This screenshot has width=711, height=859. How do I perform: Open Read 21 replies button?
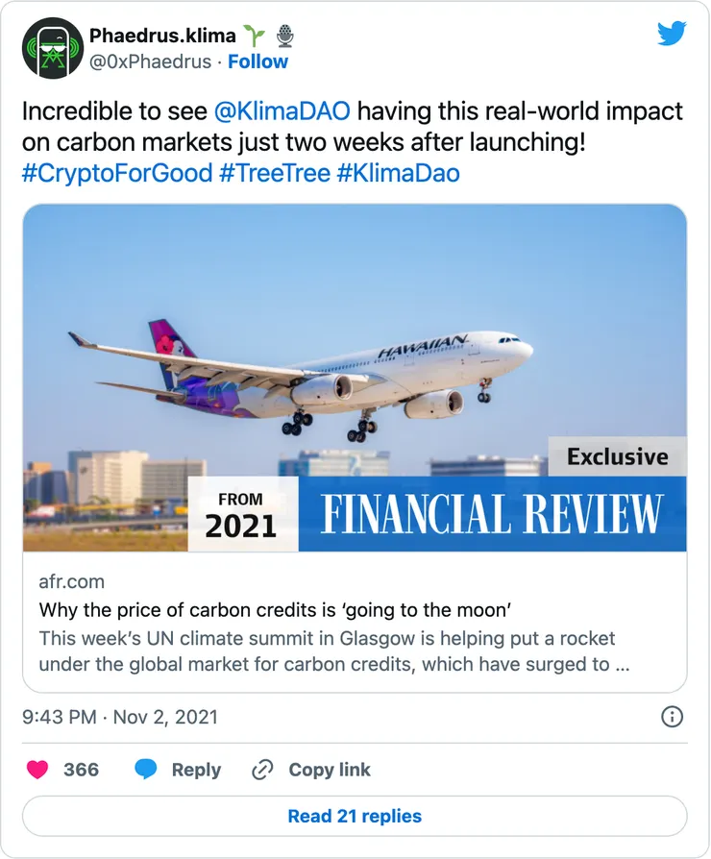(x=355, y=816)
